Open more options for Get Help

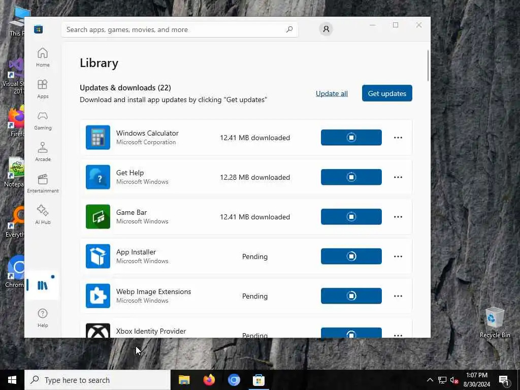click(x=398, y=177)
